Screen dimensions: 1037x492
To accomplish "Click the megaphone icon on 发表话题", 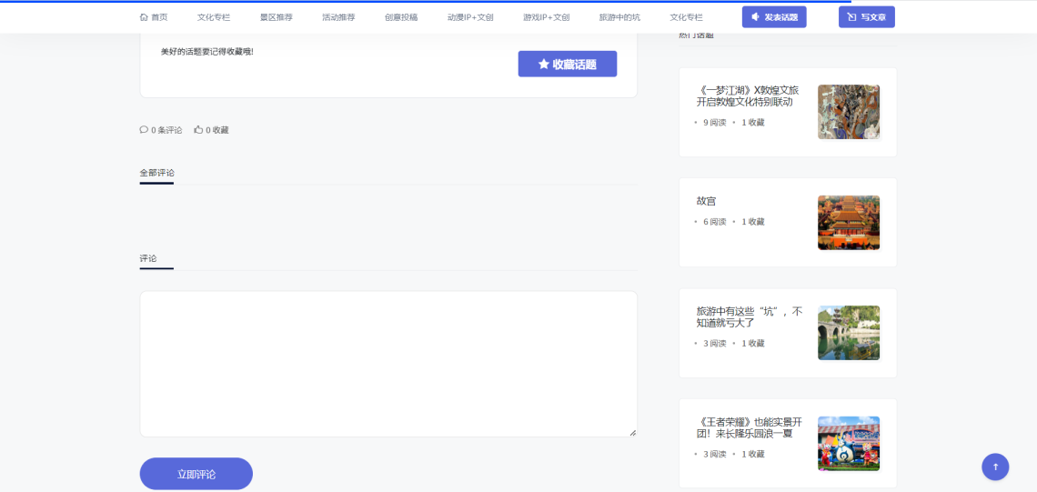I will click(755, 17).
